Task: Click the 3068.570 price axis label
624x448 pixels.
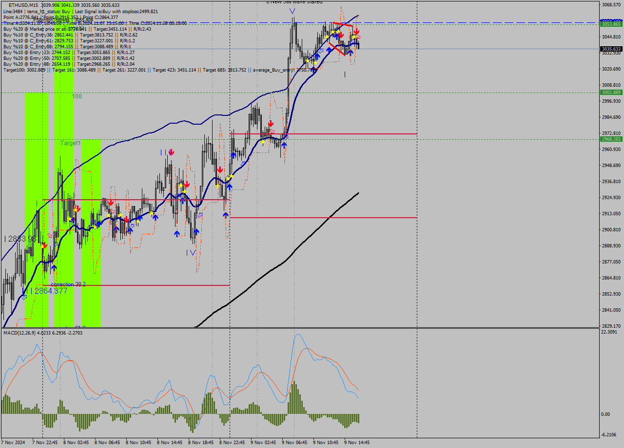Action: (611, 4)
